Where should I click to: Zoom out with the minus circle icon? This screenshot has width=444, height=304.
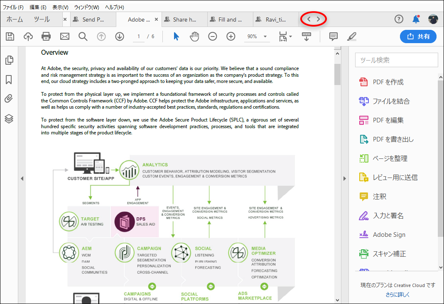(212, 36)
